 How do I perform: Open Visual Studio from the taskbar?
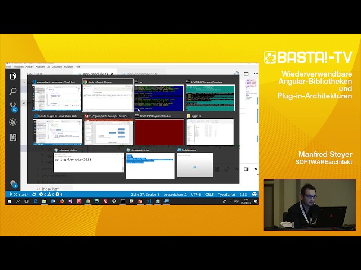pyautogui.click(x=71, y=201)
